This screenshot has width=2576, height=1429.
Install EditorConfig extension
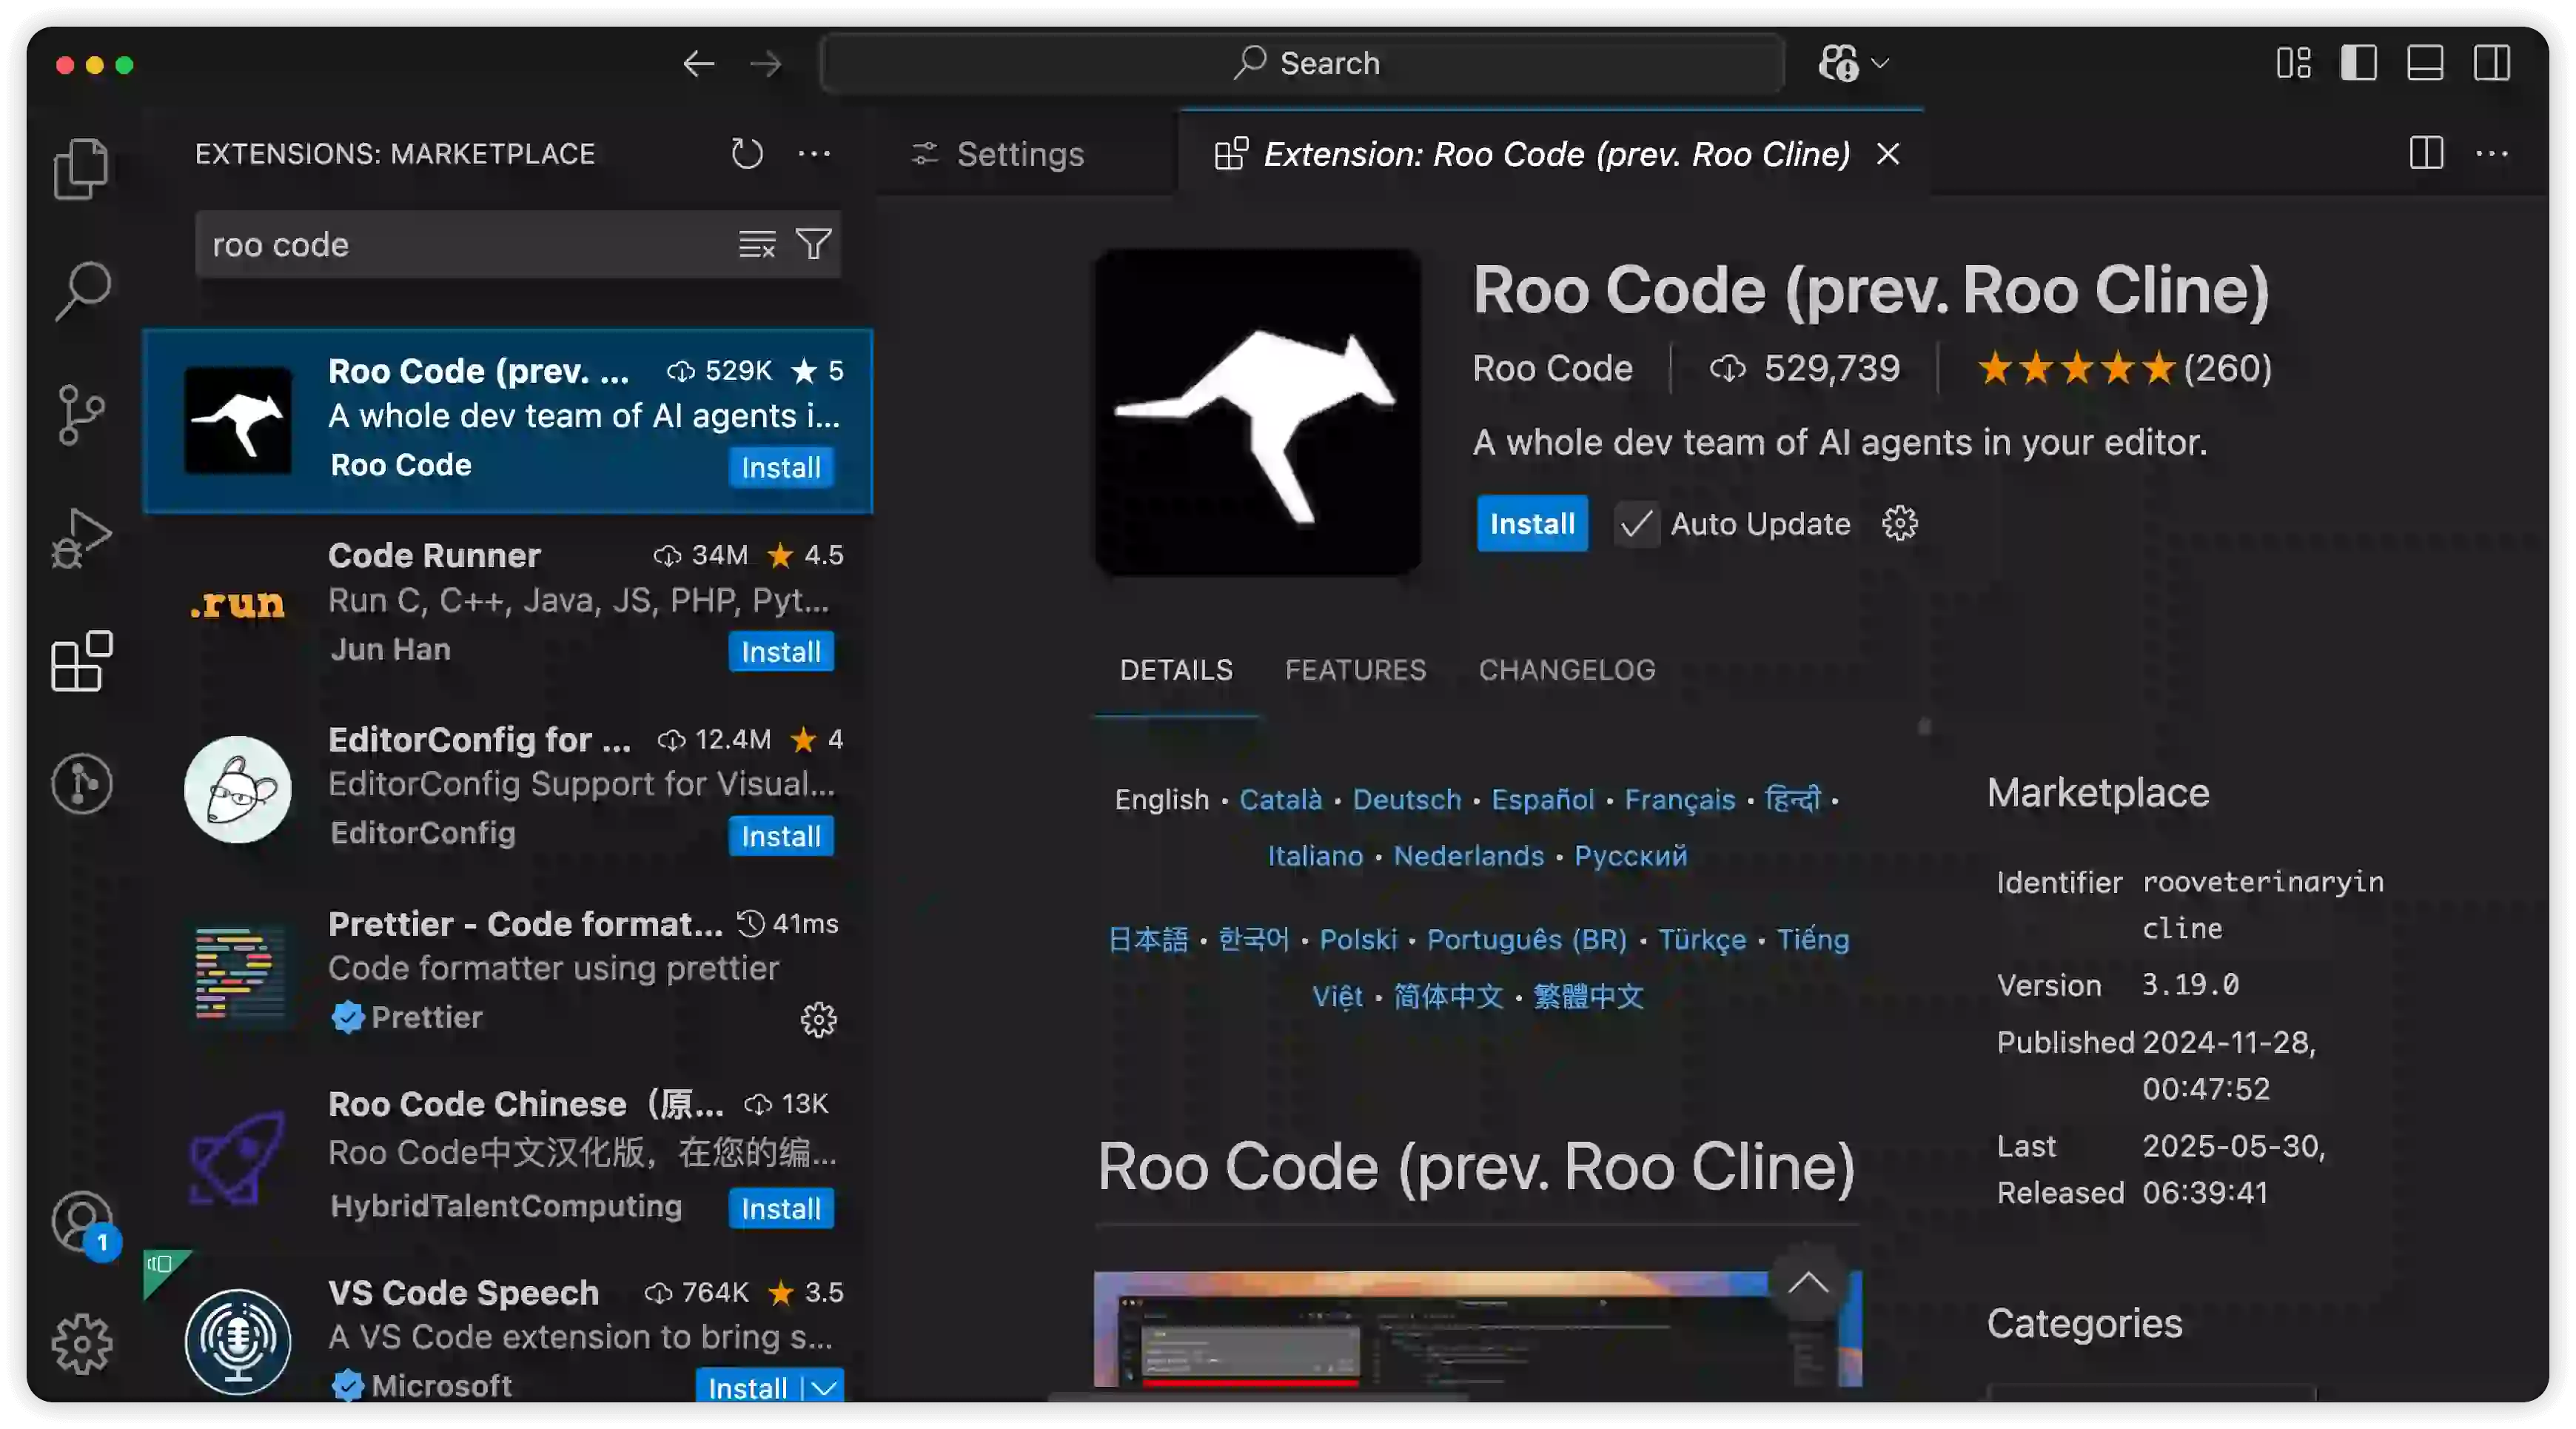pyautogui.click(x=781, y=836)
